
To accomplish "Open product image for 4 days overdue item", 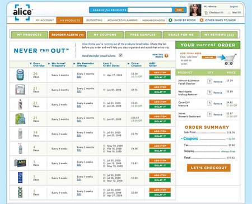I will click(20, 149).
